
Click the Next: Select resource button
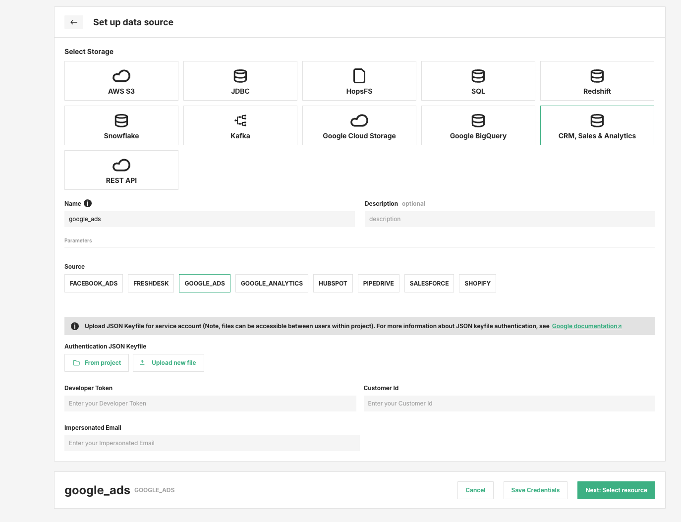616,490
